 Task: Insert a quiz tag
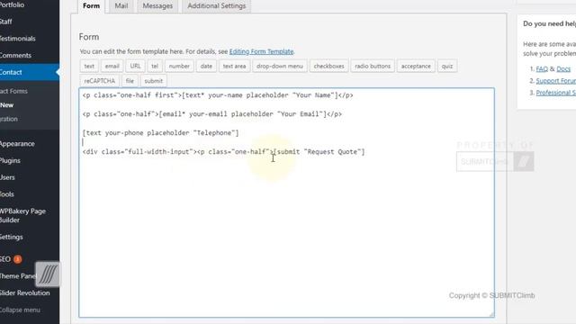pos(447,66)
